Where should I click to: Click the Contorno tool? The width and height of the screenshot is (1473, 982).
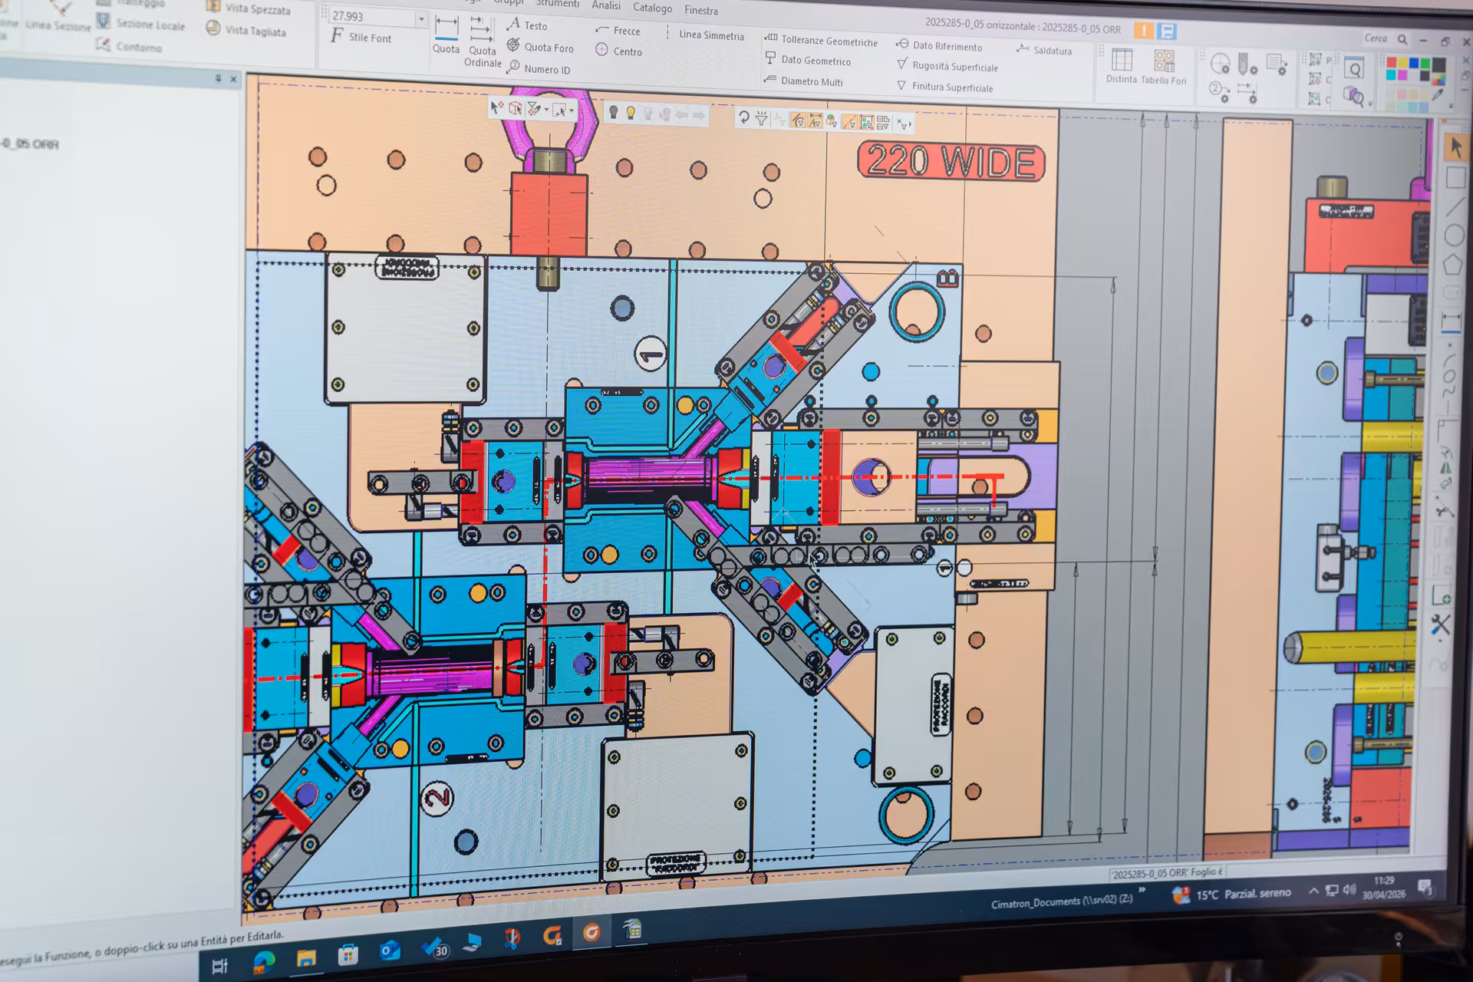(129, 46)
